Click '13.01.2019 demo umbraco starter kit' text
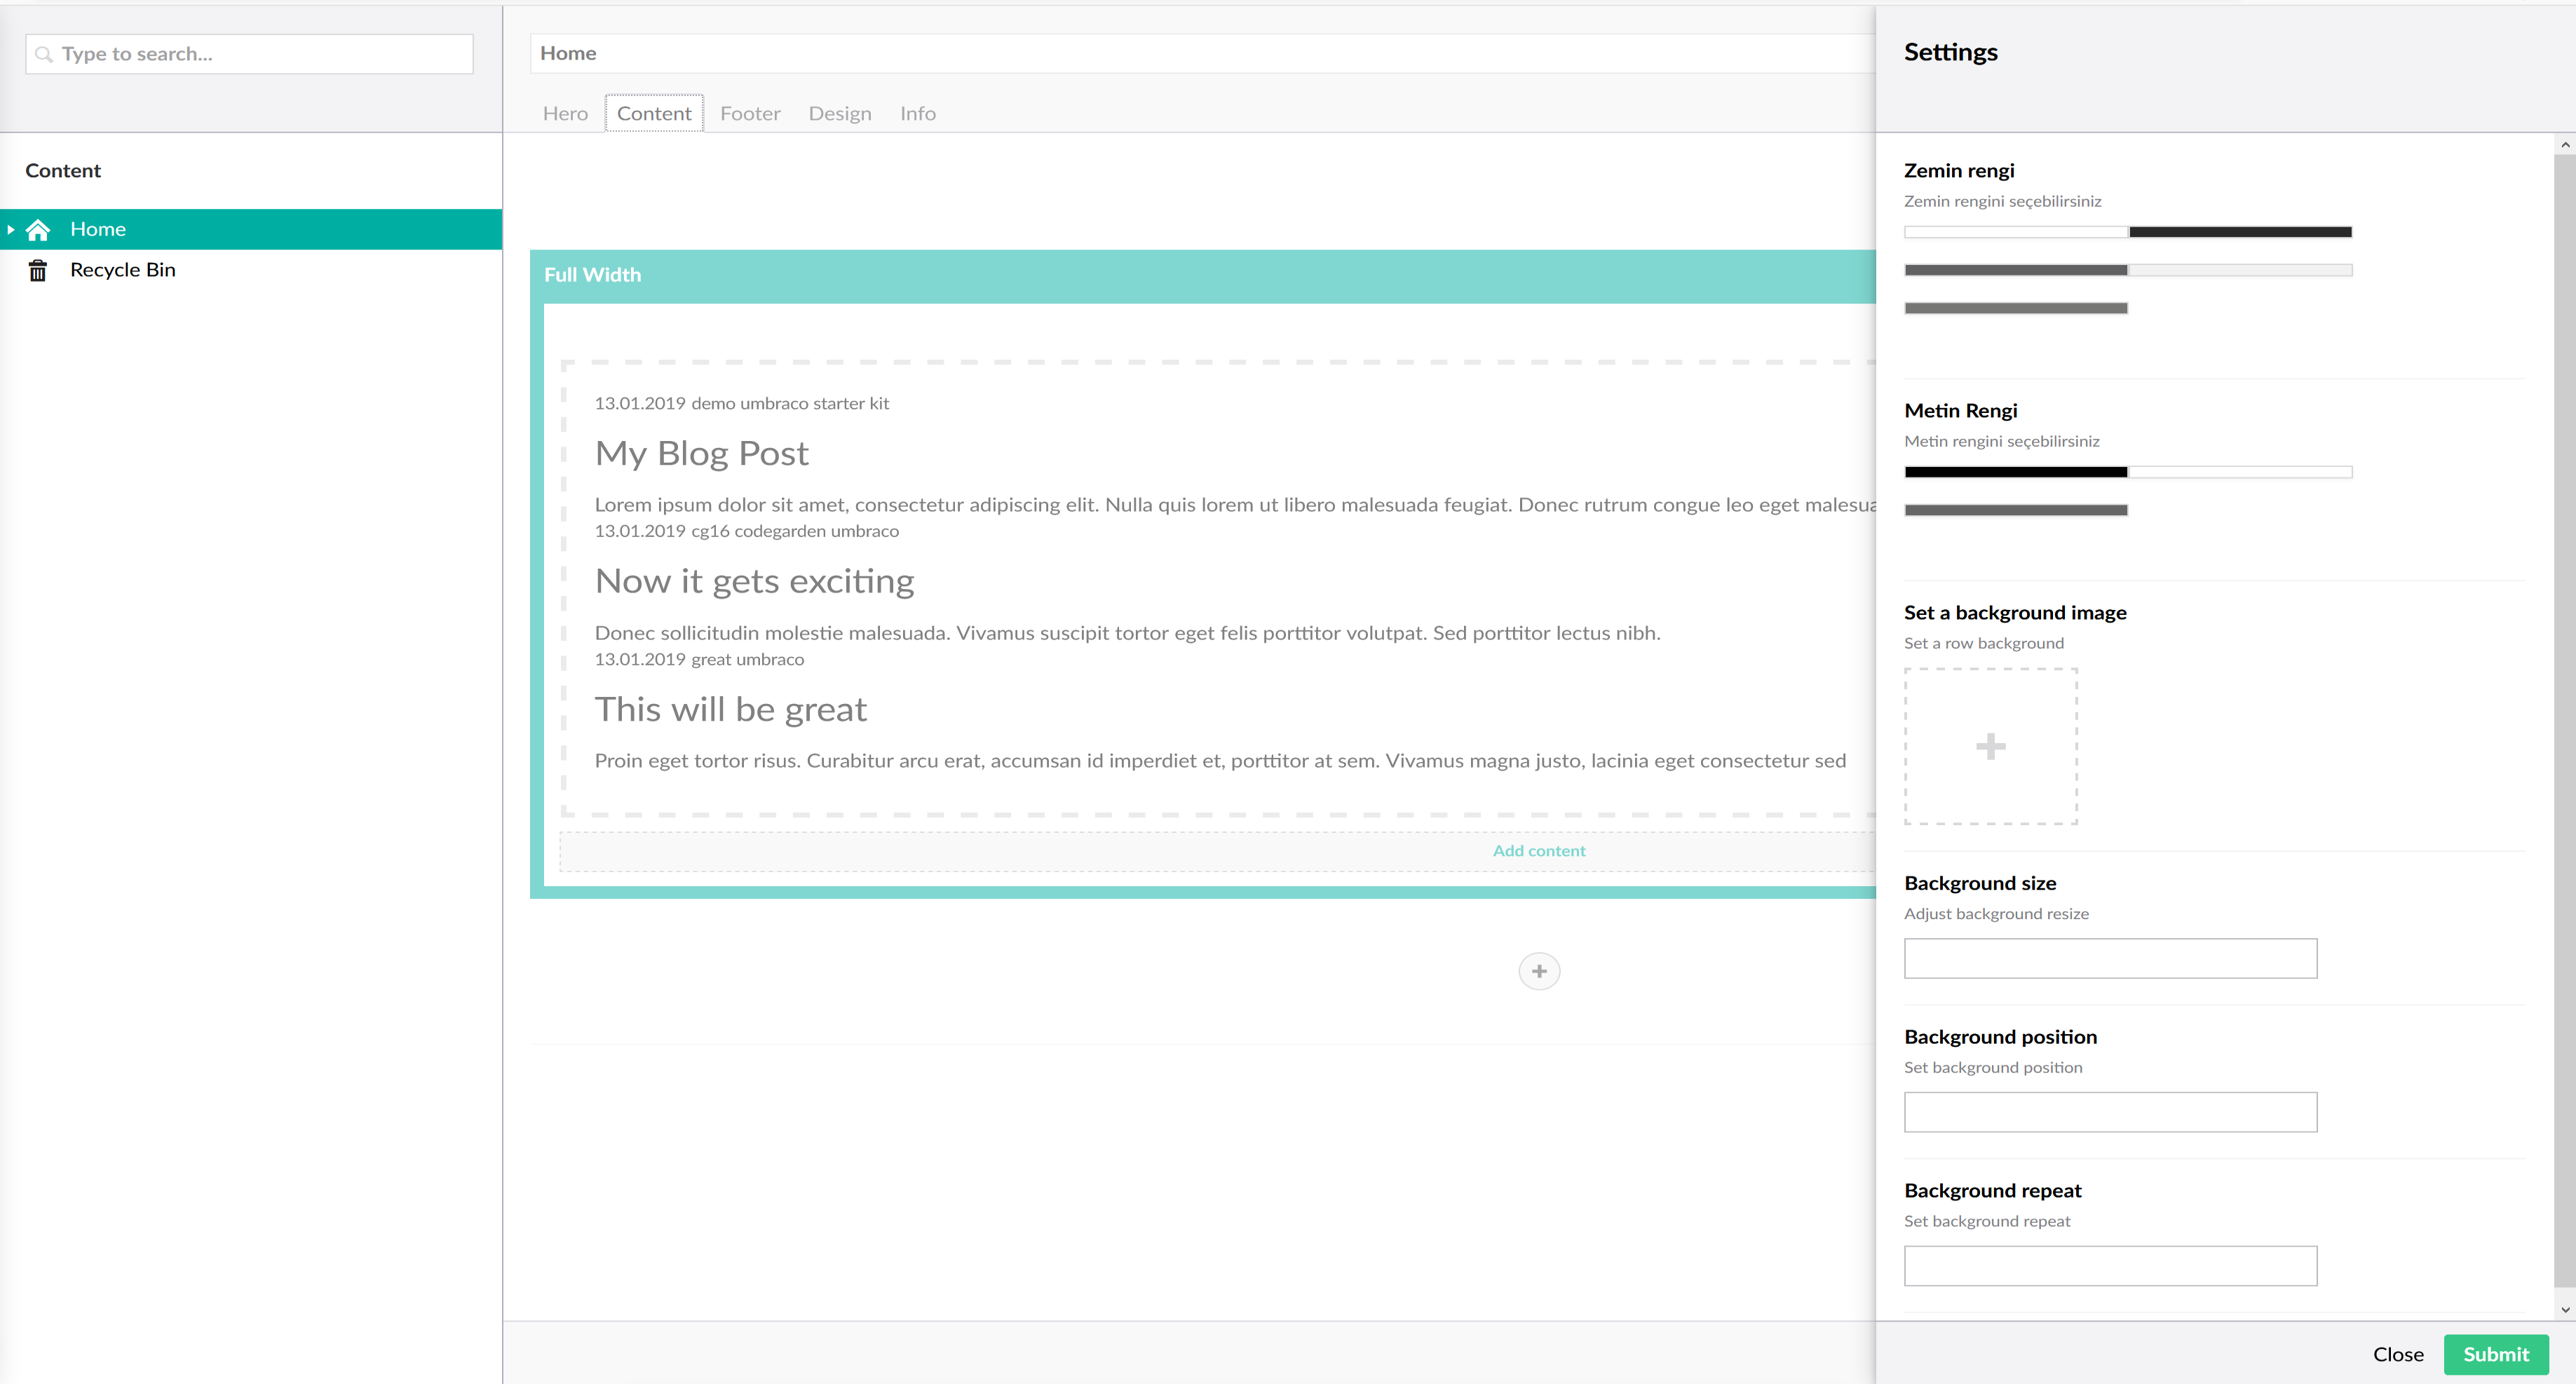This screenshot has height=1384, width=2576. (x=742, y=403)
